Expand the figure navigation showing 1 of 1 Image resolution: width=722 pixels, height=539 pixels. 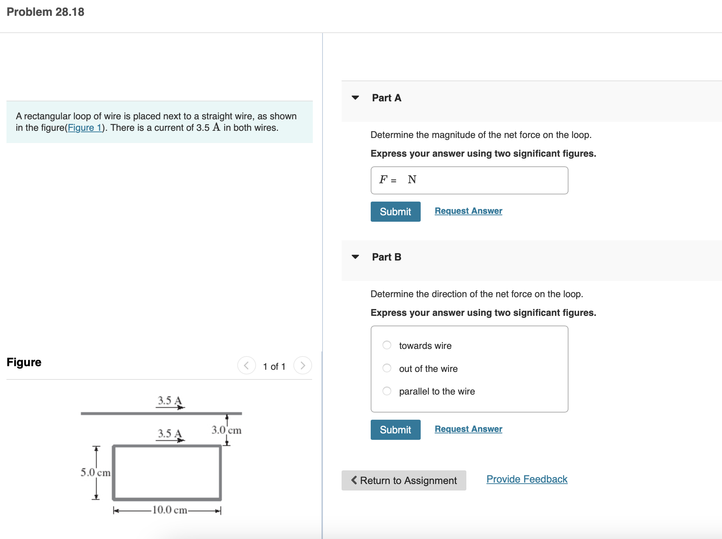coord(274,366)
